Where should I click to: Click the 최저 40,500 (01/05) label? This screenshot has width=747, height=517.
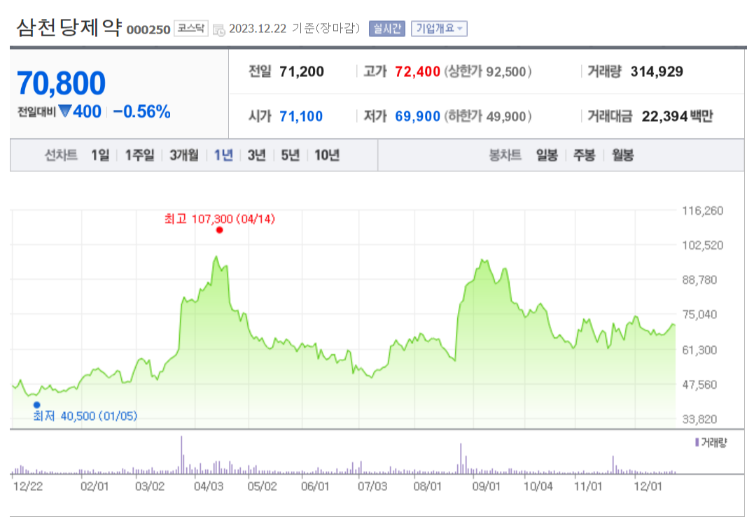tap(85, 416)
